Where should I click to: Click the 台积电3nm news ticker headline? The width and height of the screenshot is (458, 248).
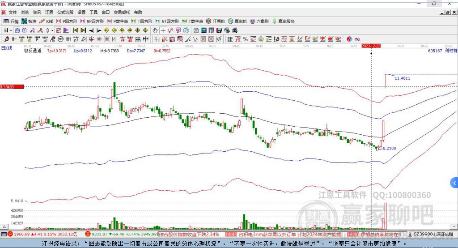[290, 234]
